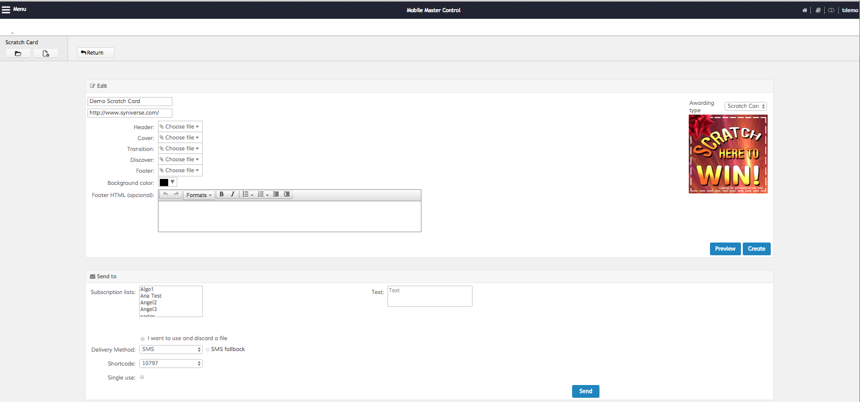860x402 pixels.
Task: Click the Preview button
Action: click(725, 249)
